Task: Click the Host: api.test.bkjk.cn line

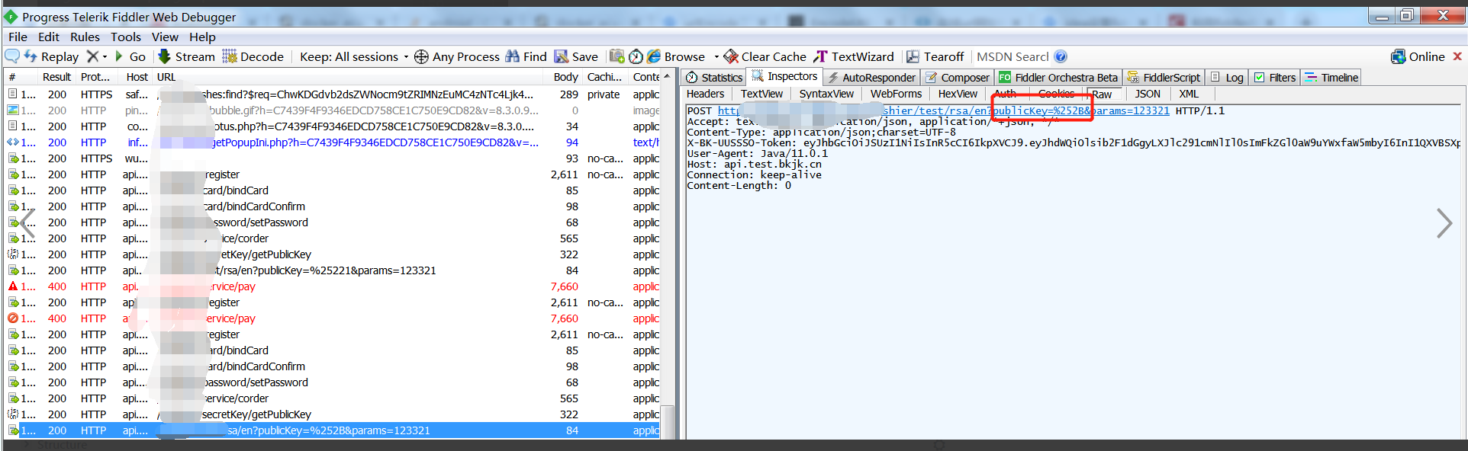Action: click(754, 164)
